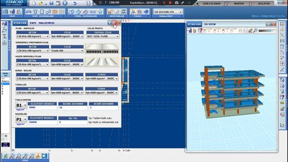The height and width of the screenshot is (162, 288).
Task: Click the blue map icon in View toolbar
Action: point(45,156)
